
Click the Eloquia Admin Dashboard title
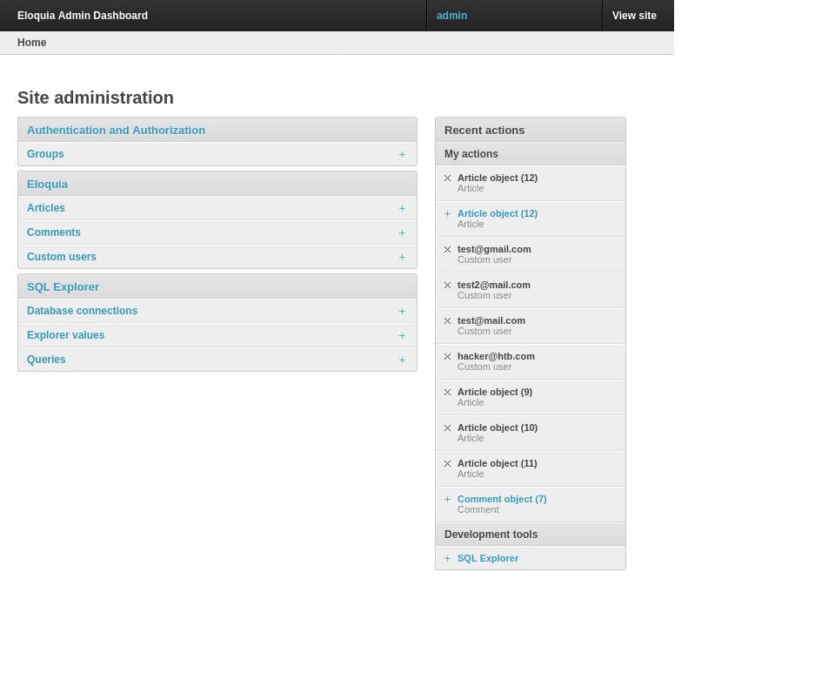tap(83, 16)
